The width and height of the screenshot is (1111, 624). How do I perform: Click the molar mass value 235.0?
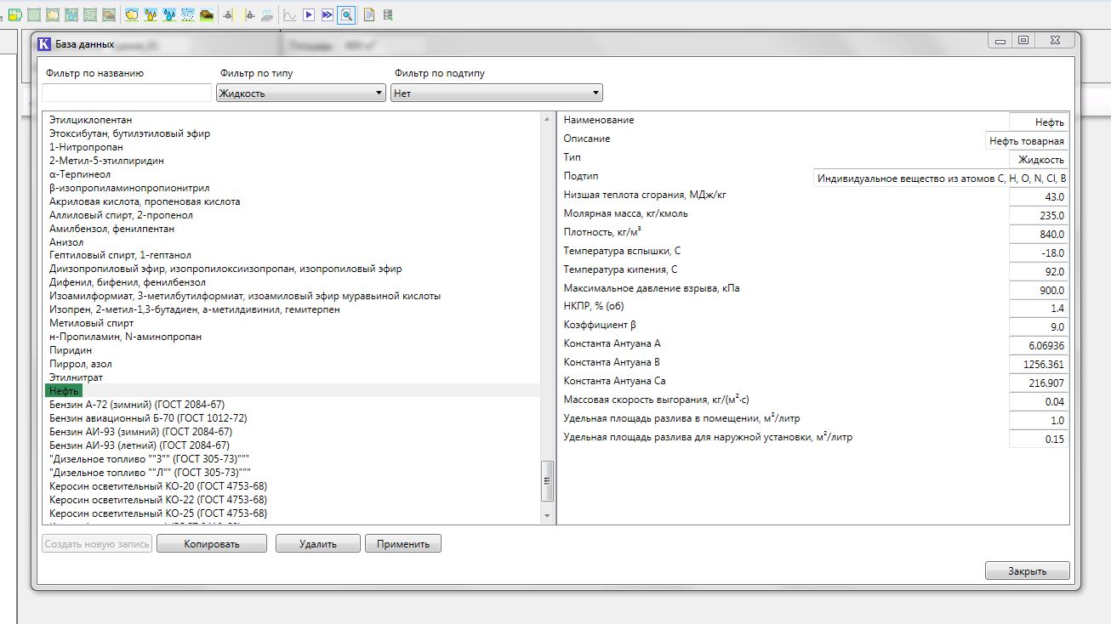tap(1039, 216)
